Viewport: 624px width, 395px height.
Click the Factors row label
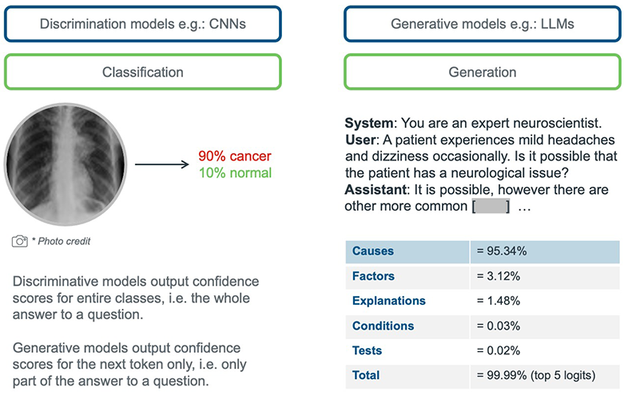point(373,276)
